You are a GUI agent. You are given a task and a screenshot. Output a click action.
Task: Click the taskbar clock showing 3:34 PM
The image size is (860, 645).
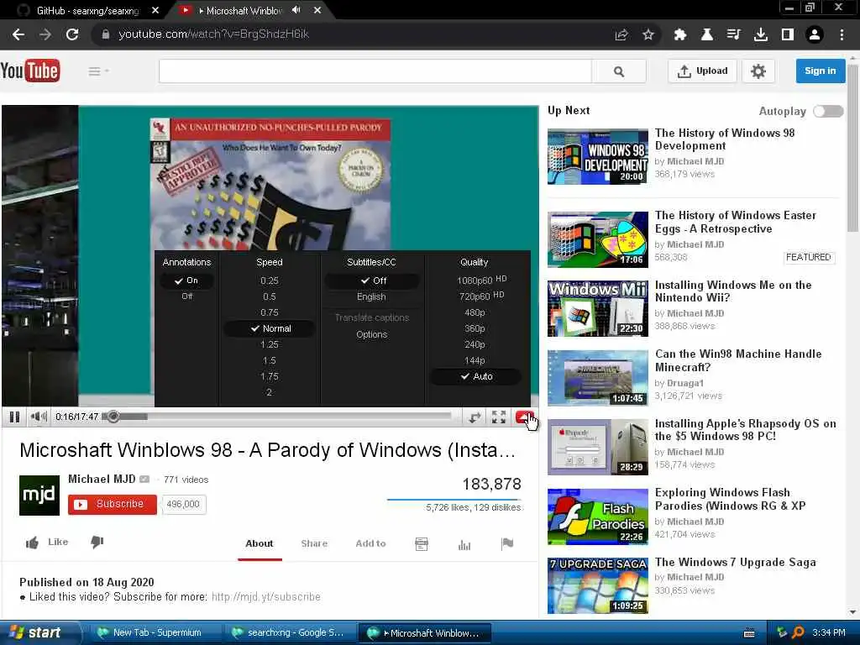coord(828,632)
